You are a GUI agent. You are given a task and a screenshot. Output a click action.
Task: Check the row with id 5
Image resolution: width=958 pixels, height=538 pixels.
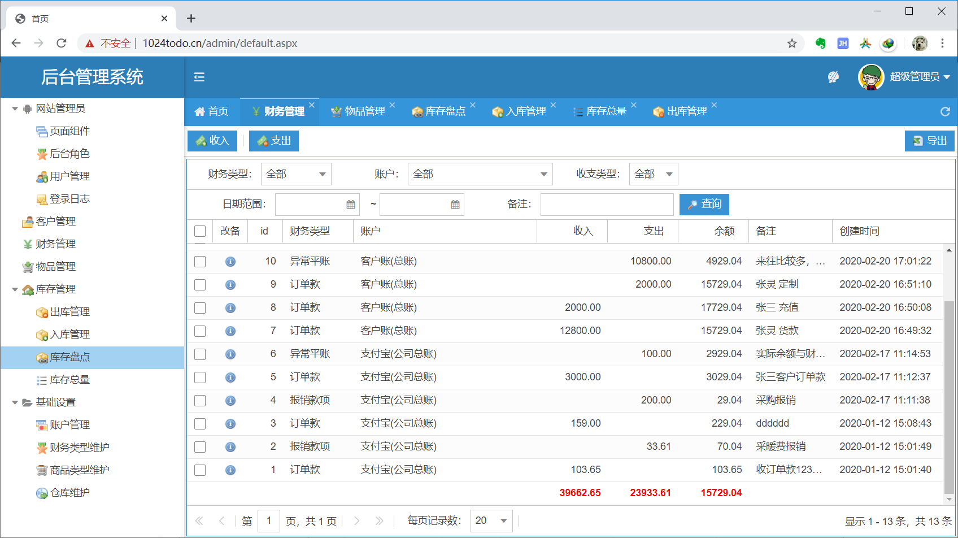click(x=200, y=378)
